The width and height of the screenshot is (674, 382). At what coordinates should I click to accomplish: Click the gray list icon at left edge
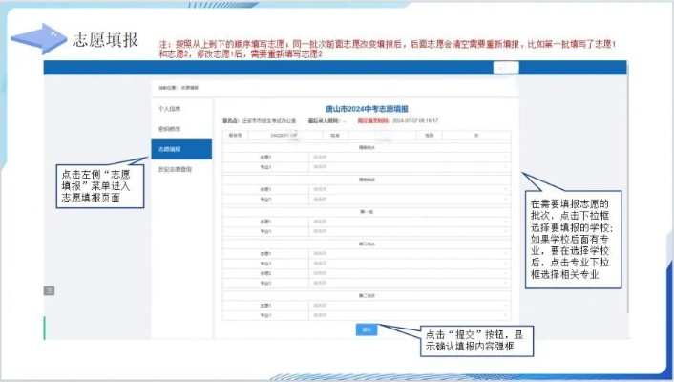click(x=49, y=291)
